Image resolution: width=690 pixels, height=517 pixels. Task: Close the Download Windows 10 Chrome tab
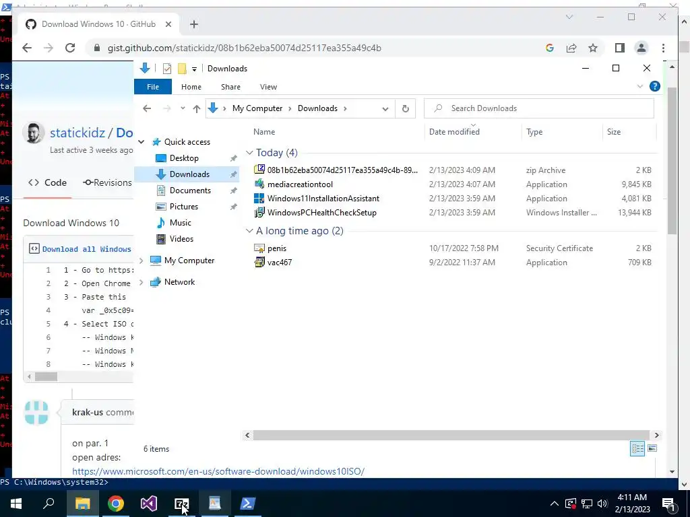[168, 24]
